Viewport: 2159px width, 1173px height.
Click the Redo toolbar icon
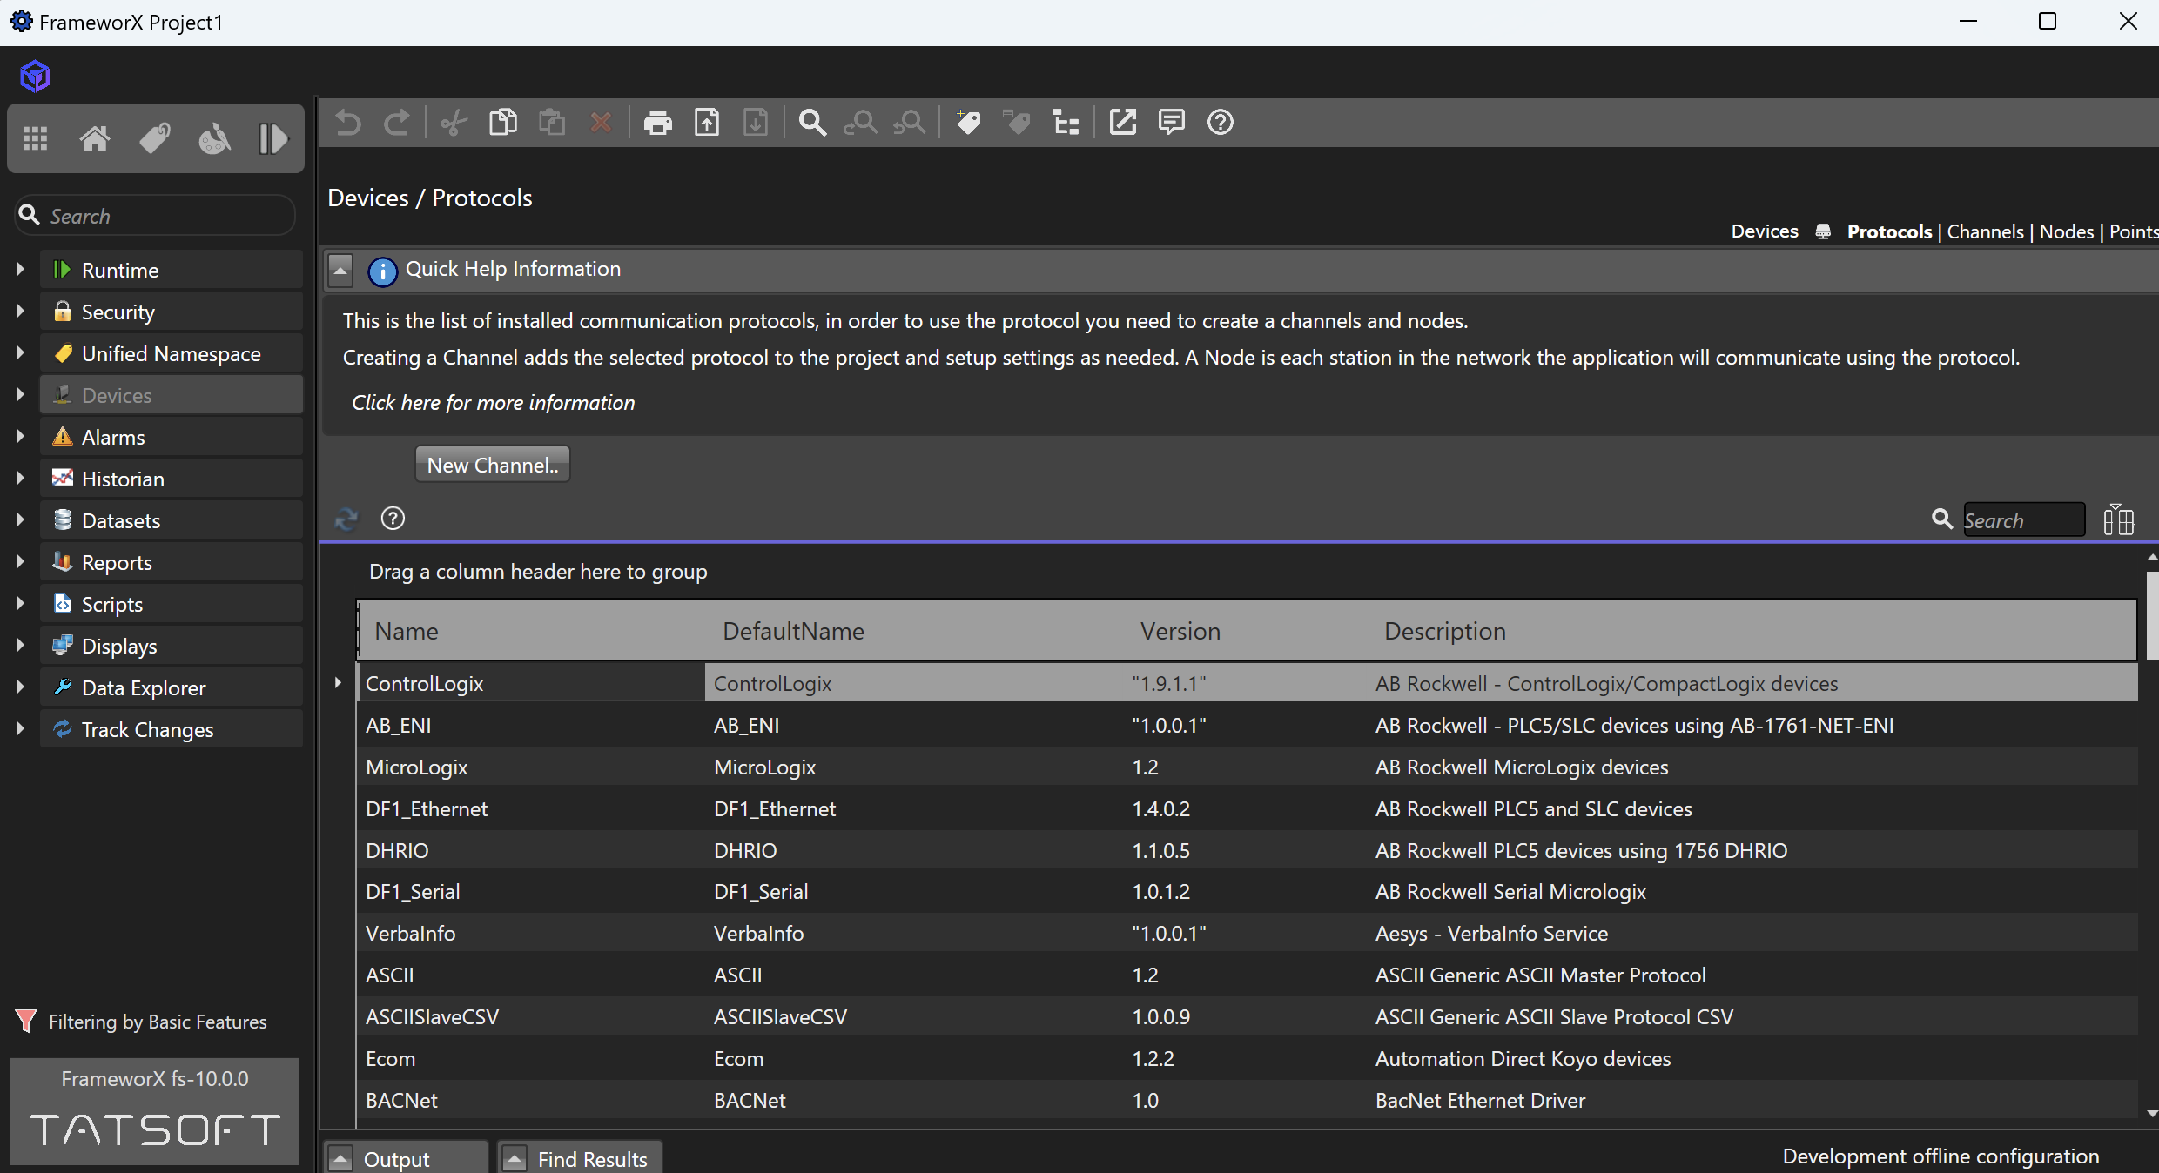tap(397, 123)
